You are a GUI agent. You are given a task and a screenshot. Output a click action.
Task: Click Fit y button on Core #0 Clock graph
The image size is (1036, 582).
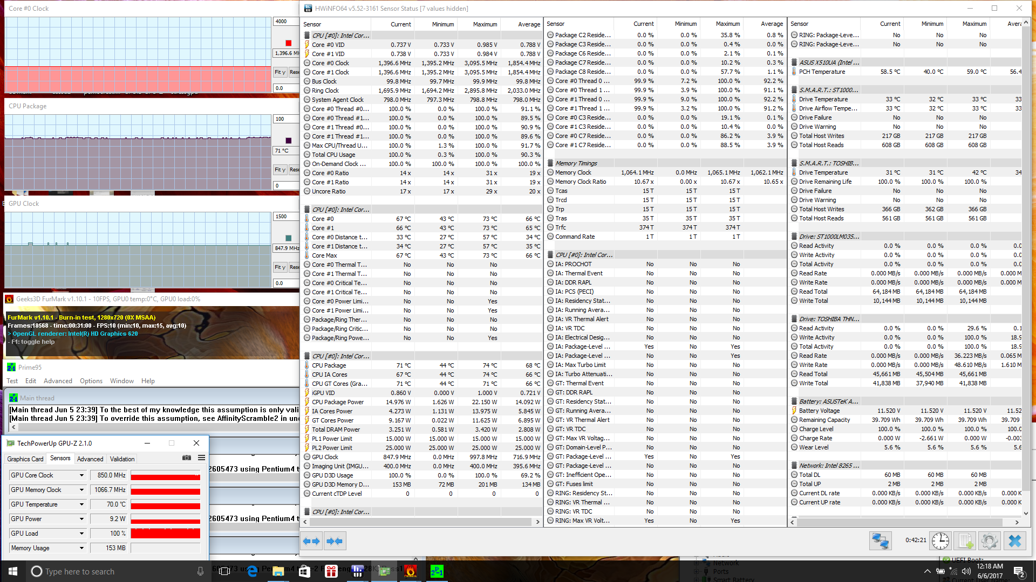tap(280, 72)
